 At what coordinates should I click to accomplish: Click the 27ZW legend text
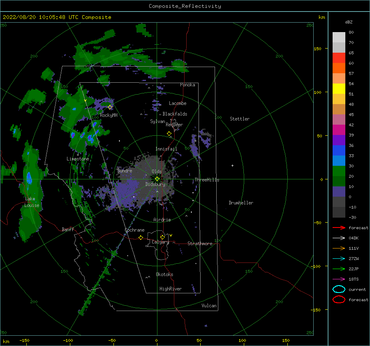pyautogui.click(x=354, y=259)
